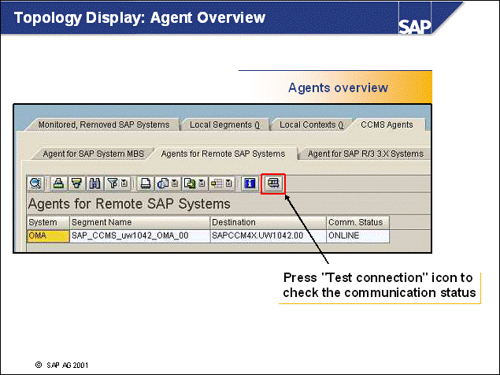Select the SAPCCM4X.UW1042.00 destination cell
Viewport: 500px width, 375px height.
[x=268, y=236]
